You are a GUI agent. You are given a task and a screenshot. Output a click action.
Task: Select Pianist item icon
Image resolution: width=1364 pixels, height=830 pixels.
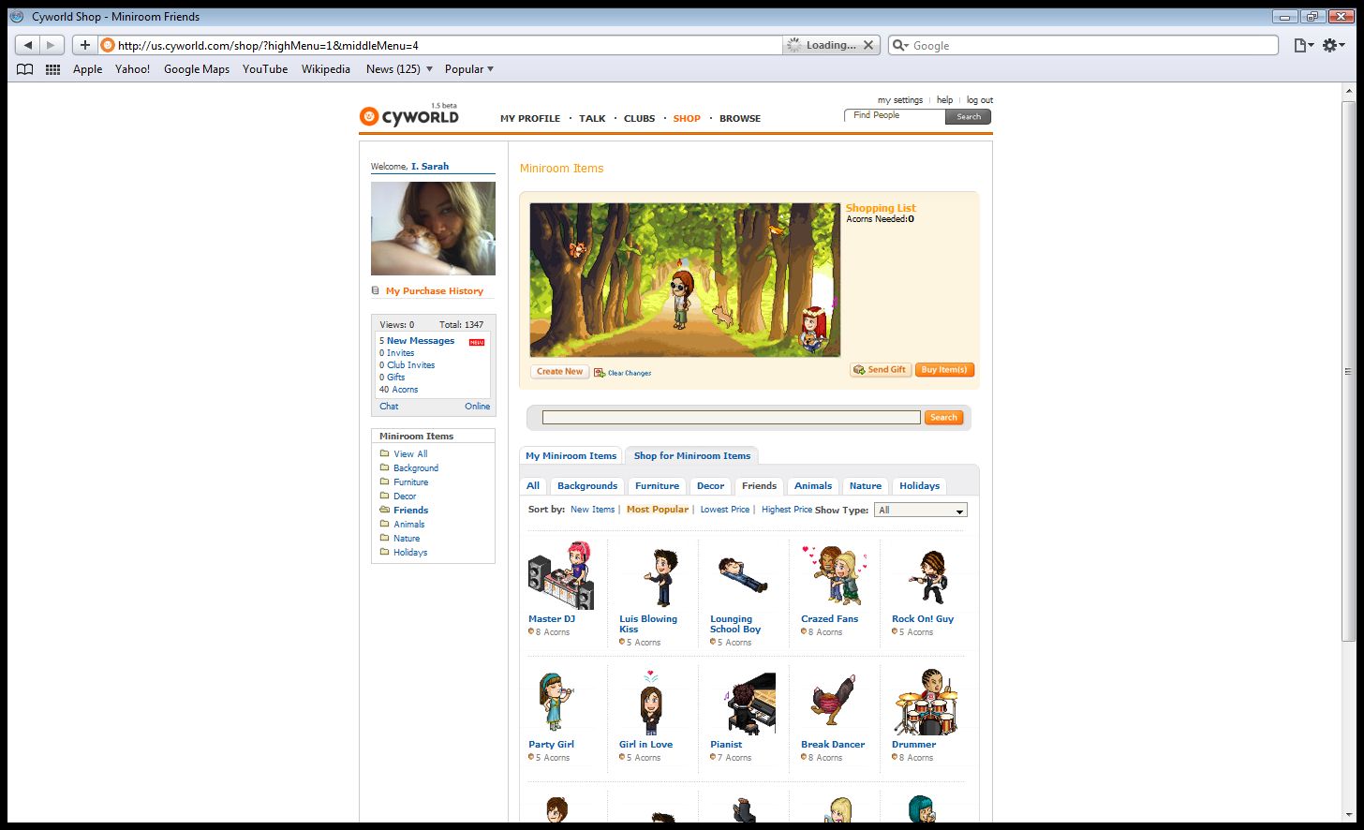[x=750, y=704]
